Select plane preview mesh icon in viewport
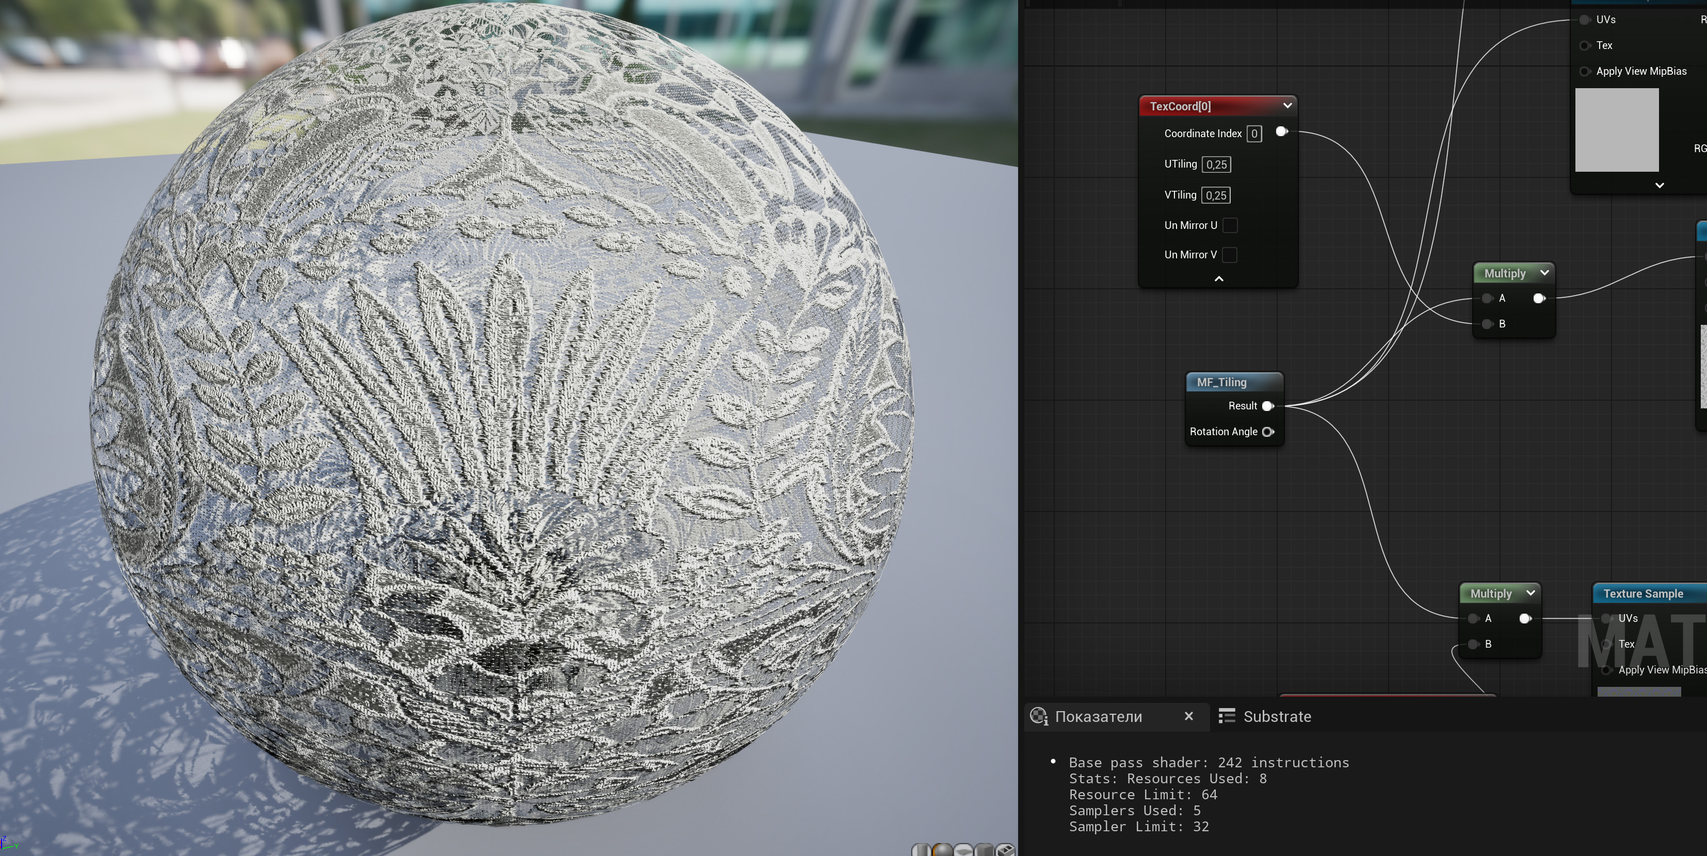 click(963, 850)
